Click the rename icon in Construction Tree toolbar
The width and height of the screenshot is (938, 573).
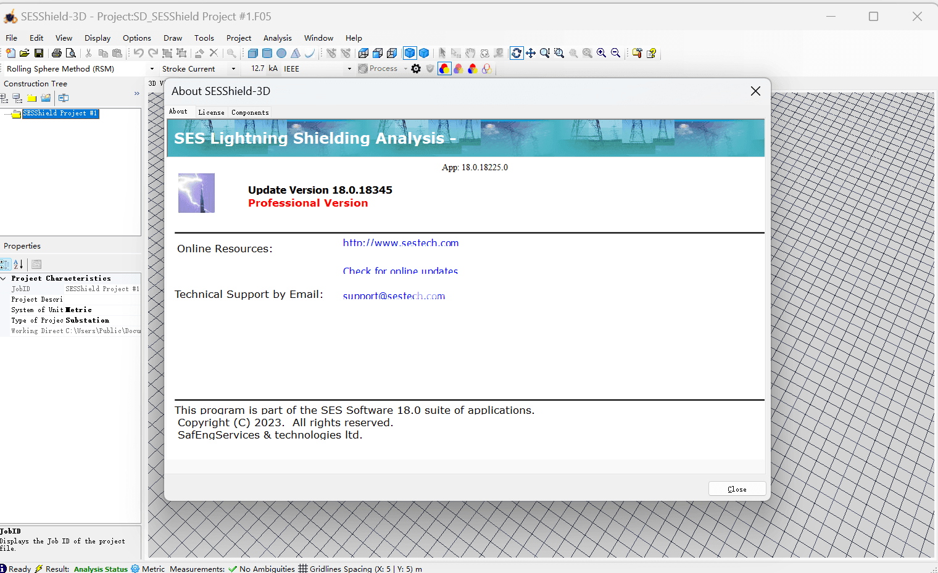pos(64,98)
